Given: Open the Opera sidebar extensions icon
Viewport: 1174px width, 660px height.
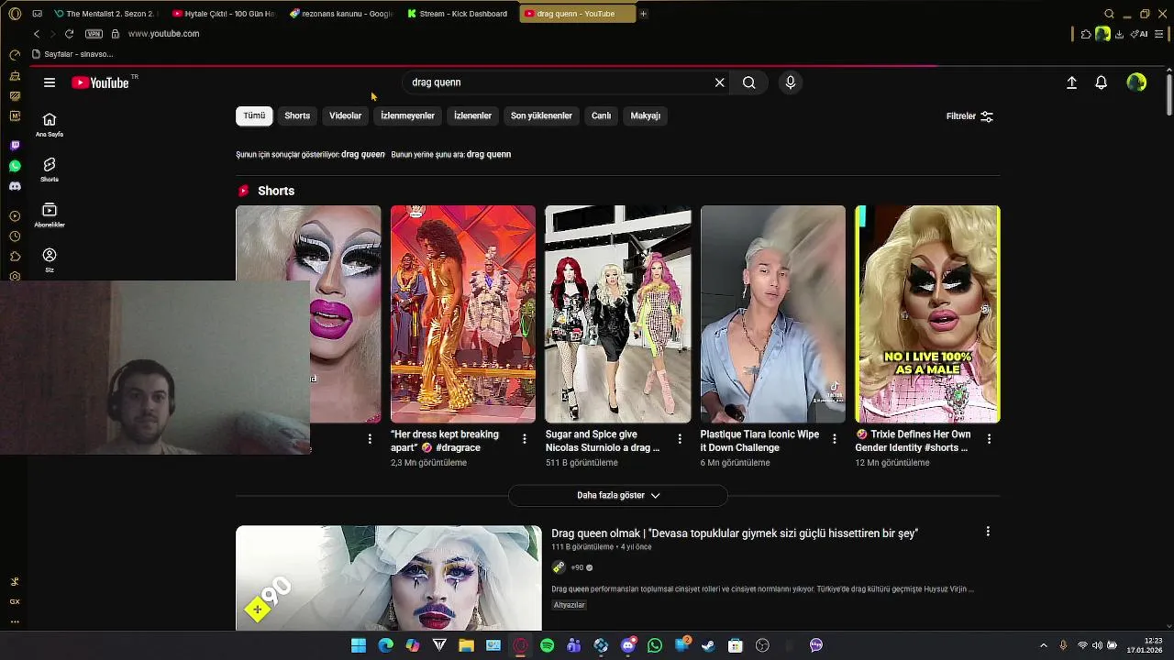Looking at the screenshot, I should click(x=15, y=257).
